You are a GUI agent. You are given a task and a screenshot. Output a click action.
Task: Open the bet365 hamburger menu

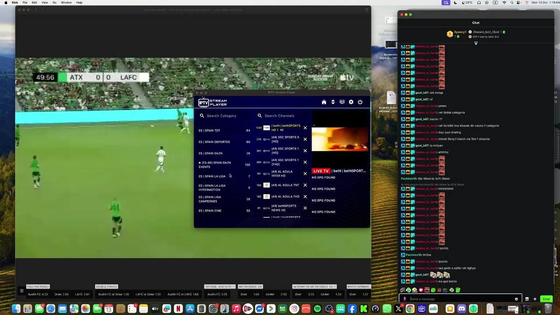21,290
